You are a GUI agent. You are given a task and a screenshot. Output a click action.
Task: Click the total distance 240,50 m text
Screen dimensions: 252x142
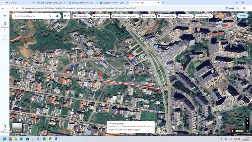coord(124,130)
